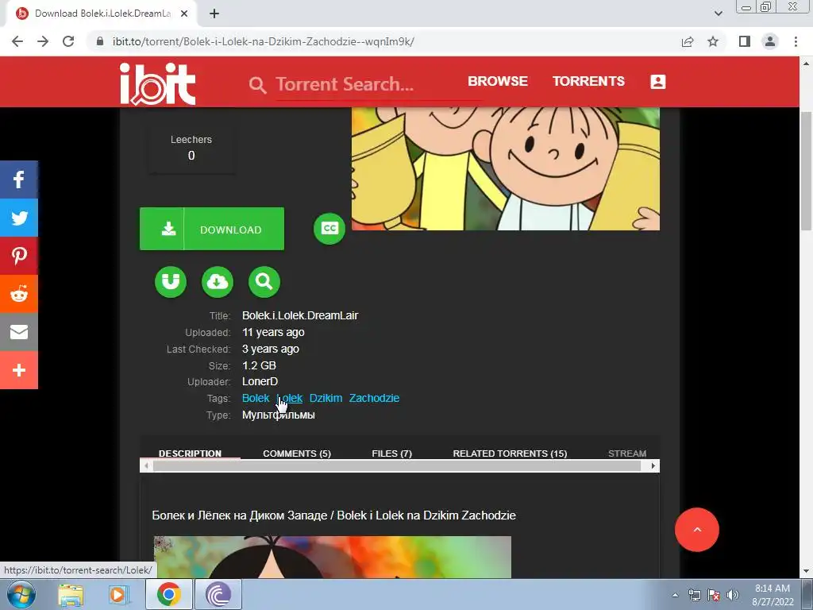Click the Bolek.i.Lolek.DreamLair title text
Image resolution: width=813 pixels, height=610 pixels.
[300, 315]
